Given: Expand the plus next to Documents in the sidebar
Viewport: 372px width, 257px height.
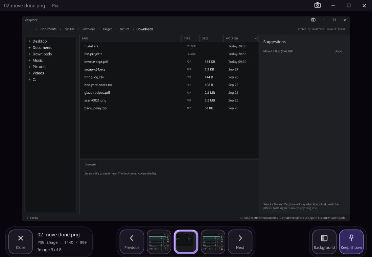Looking at the screenshot, I should [x=29, y=48].
